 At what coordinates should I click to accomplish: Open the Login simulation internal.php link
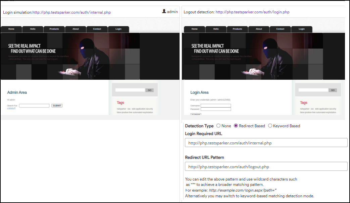pyautogui.click(x=71, y=12)
